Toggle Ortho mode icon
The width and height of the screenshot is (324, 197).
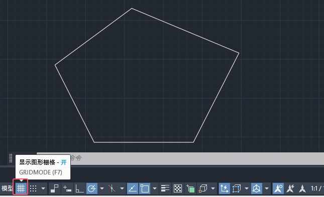tap(79, 188)
